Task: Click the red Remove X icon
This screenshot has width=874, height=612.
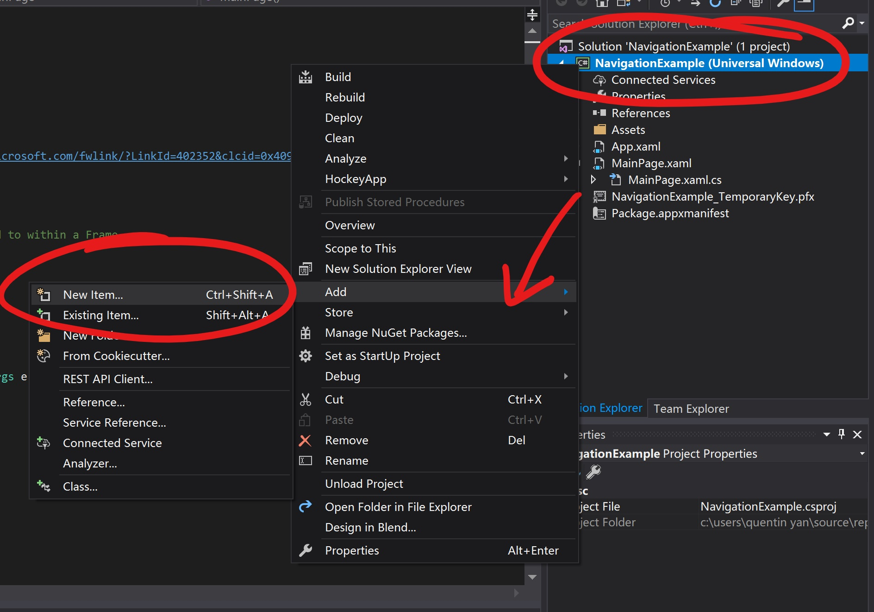Action: [305, 440]
